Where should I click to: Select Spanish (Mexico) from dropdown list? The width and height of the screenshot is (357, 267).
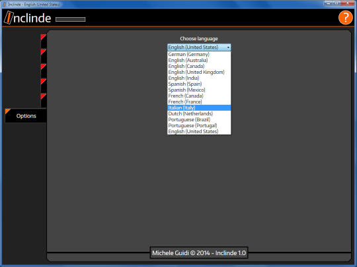[199, 90]
